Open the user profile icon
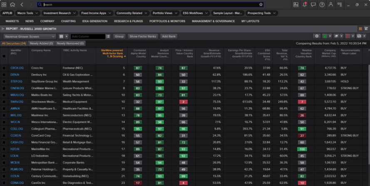 point(331,5)
